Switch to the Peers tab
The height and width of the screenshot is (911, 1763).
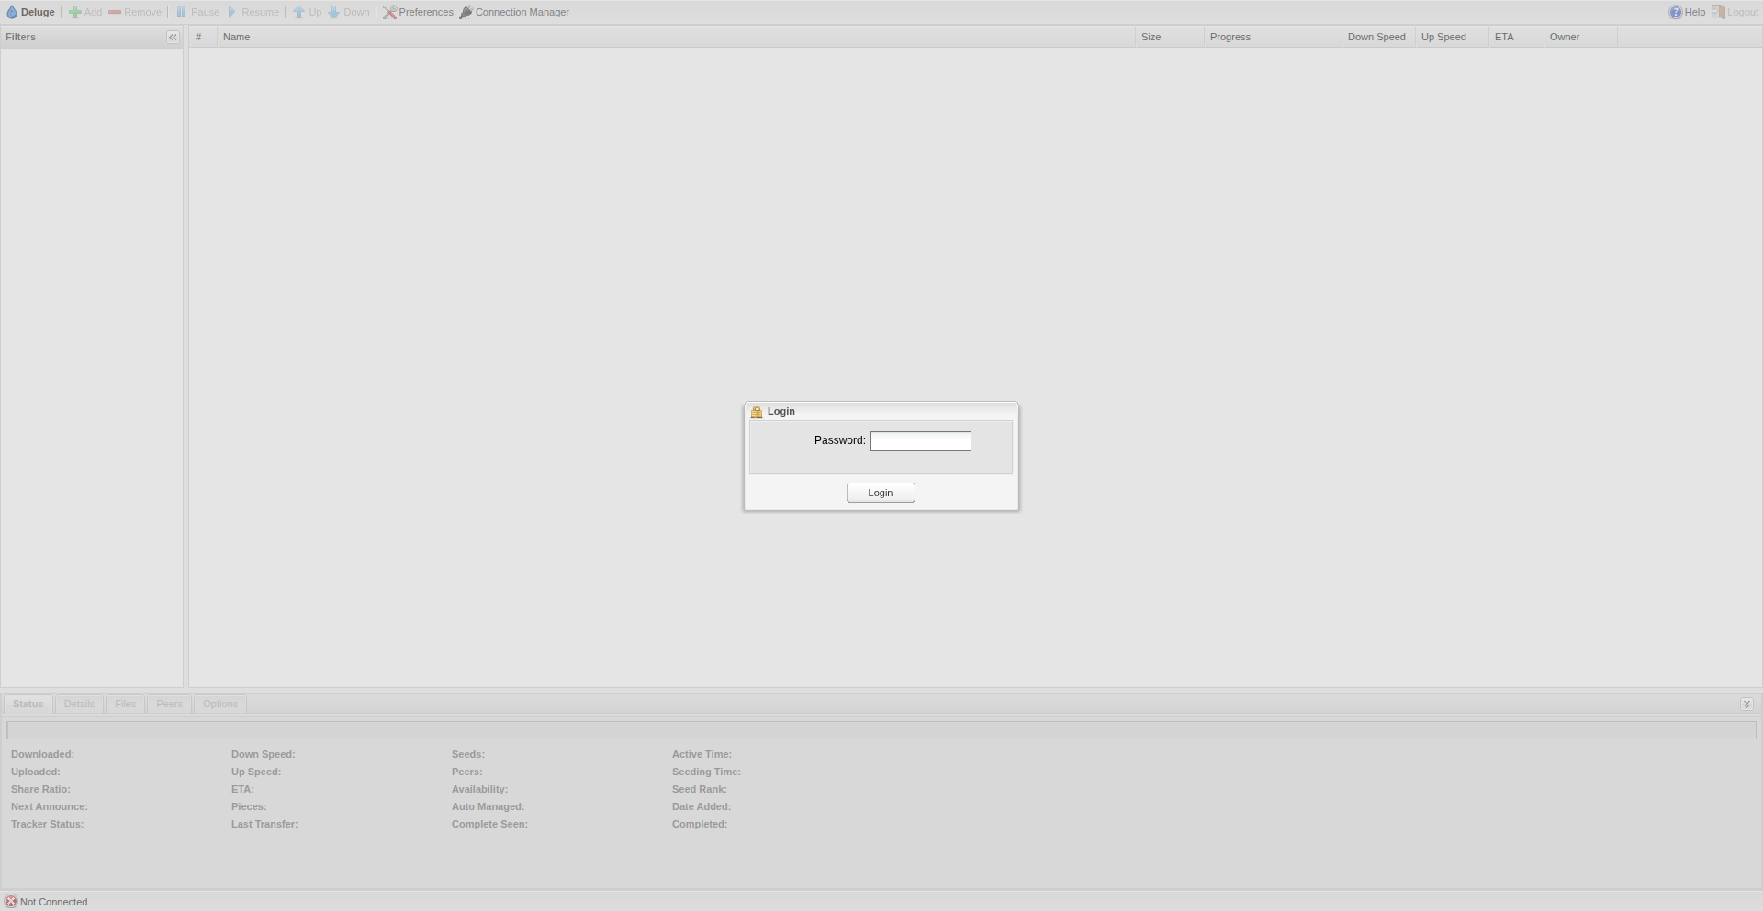169,704
